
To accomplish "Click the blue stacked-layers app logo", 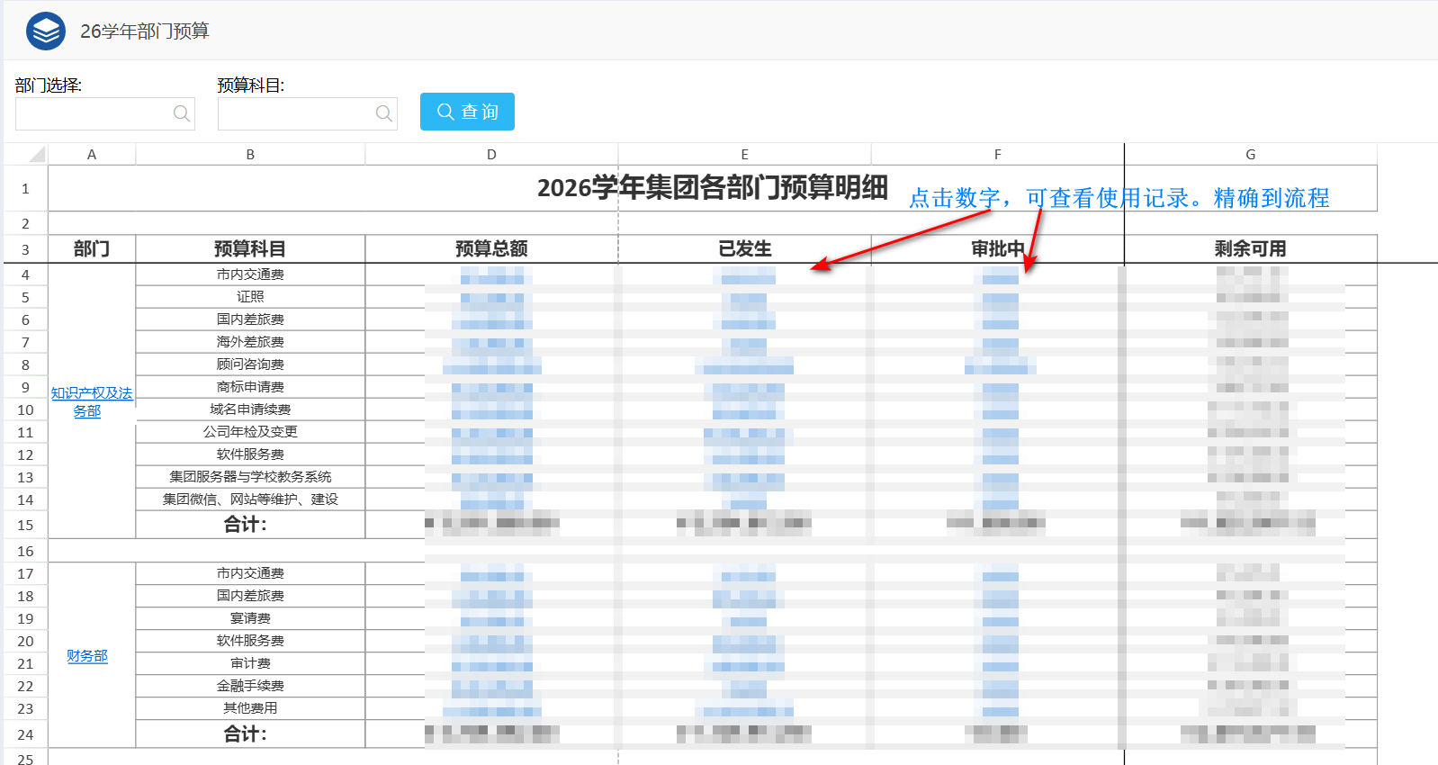I will (x=45, y=31).
